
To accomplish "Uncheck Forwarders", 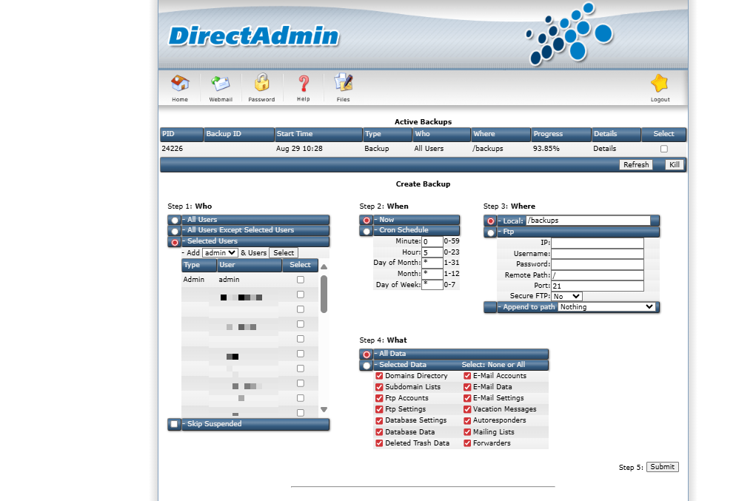I will tap(467, 443).
